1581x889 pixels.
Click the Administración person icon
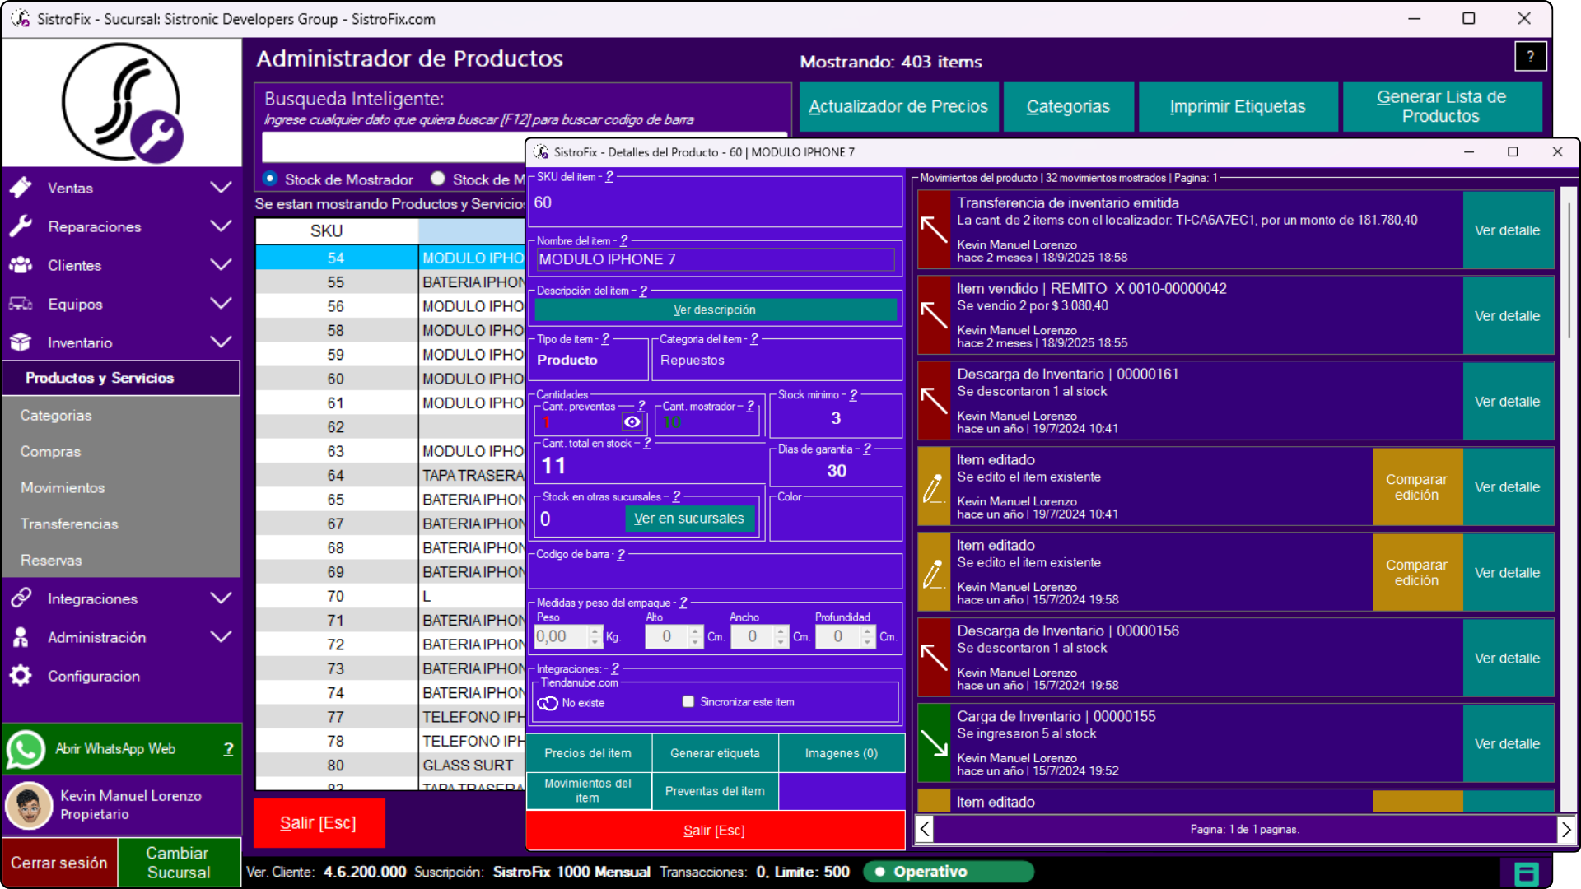[x=21, y=637]
